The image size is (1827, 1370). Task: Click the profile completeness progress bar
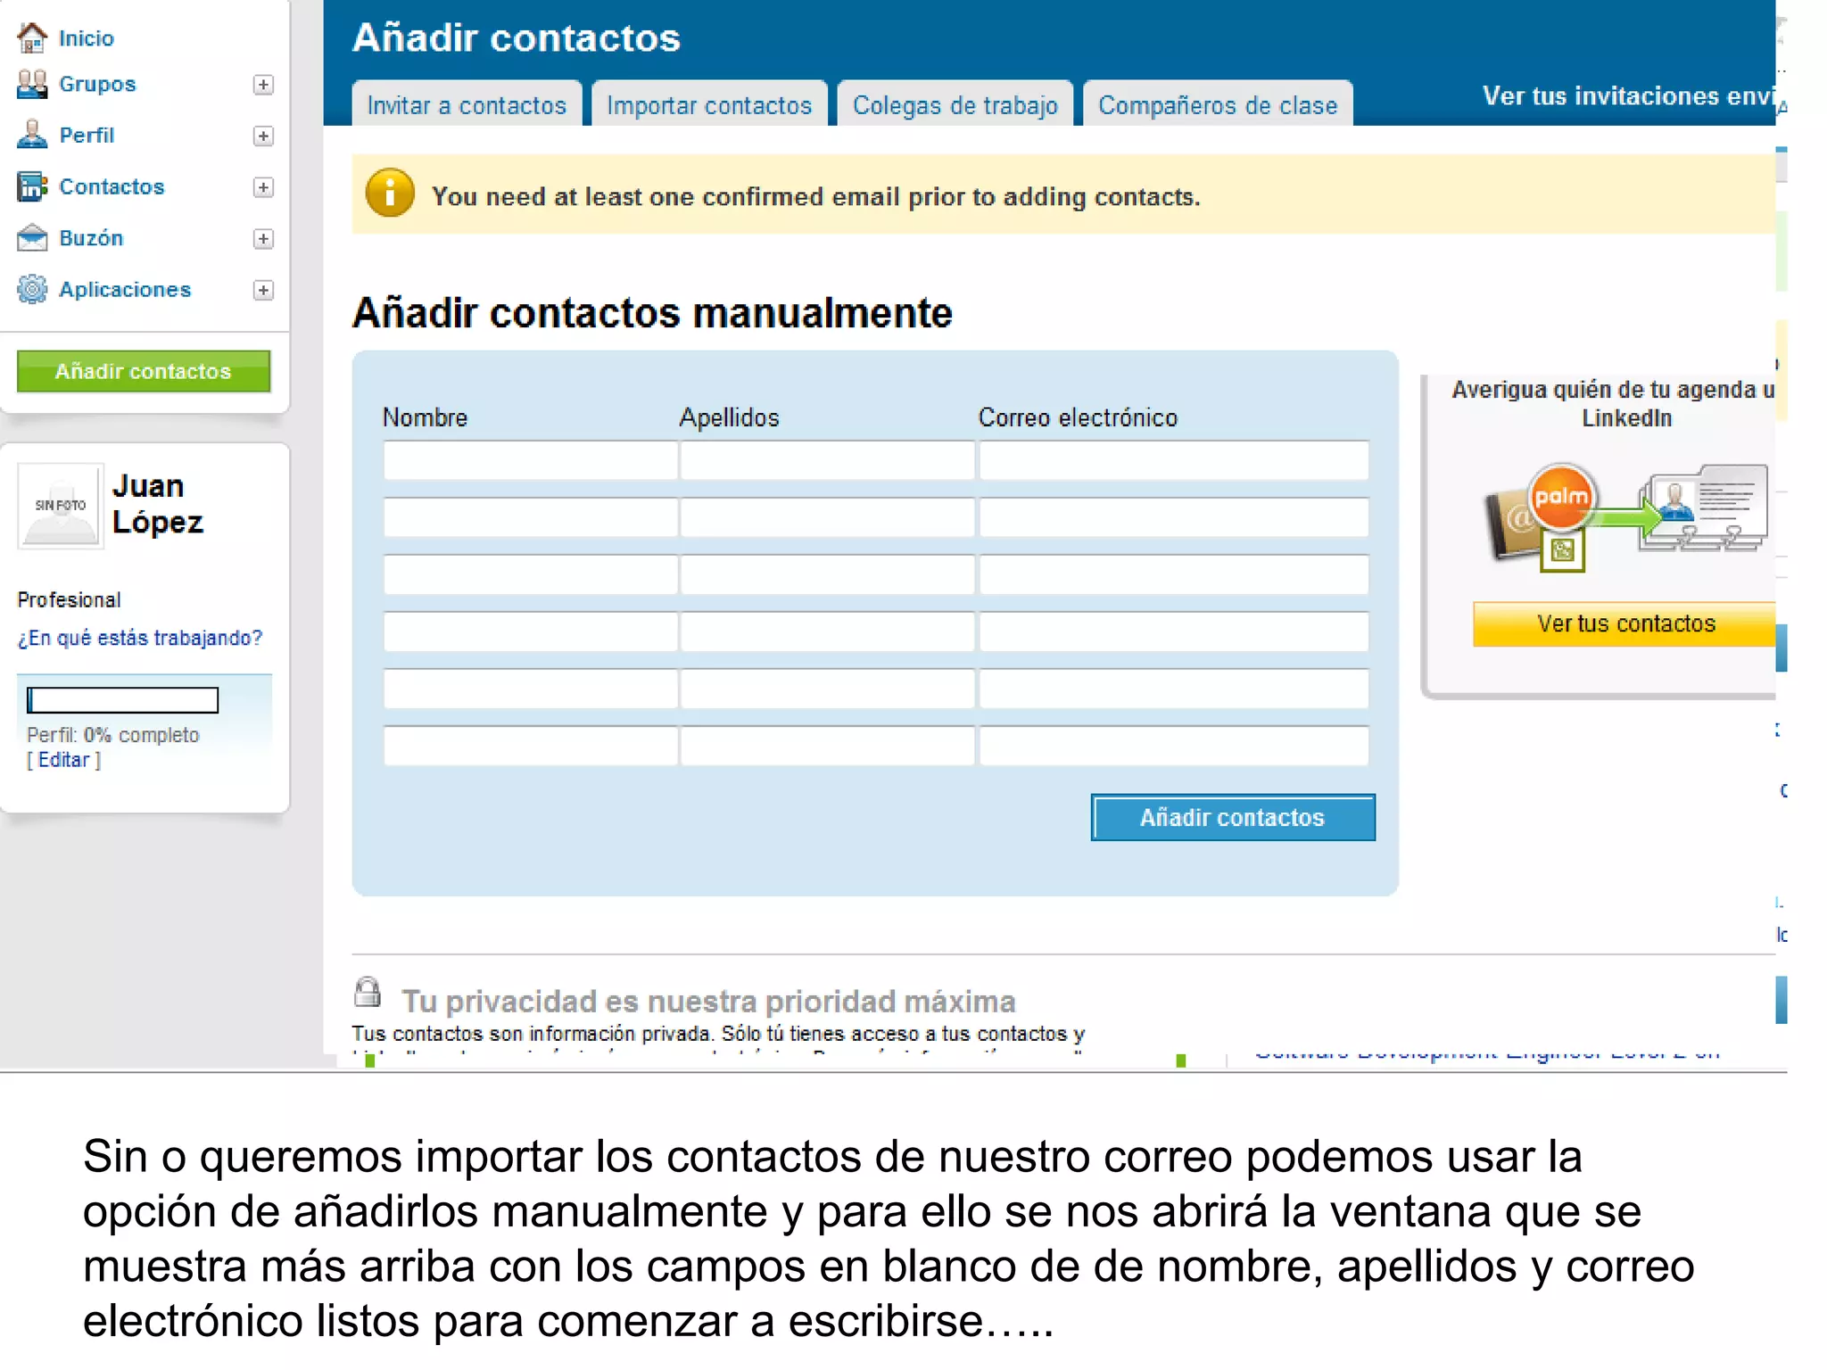(122, 700)
